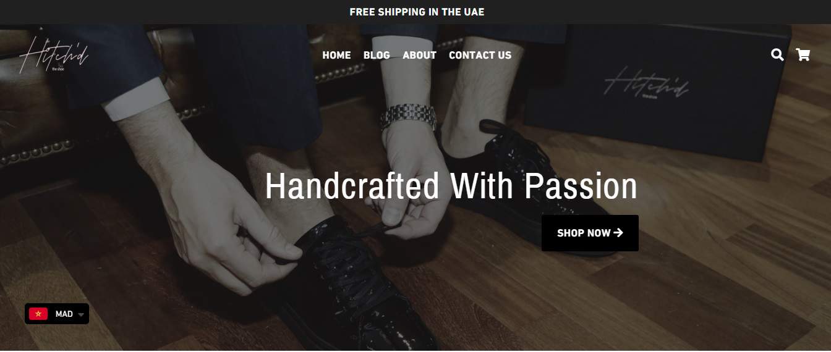Click the shoe resting by the box
Viewport: 831px width, 352px height.
pyautogui.click(x=526, y=179)
